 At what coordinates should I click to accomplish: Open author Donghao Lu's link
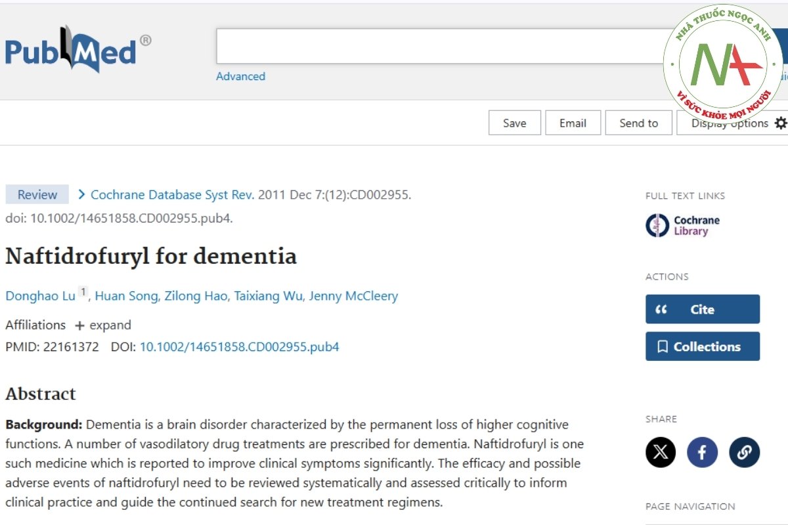(x=40, y=296)
